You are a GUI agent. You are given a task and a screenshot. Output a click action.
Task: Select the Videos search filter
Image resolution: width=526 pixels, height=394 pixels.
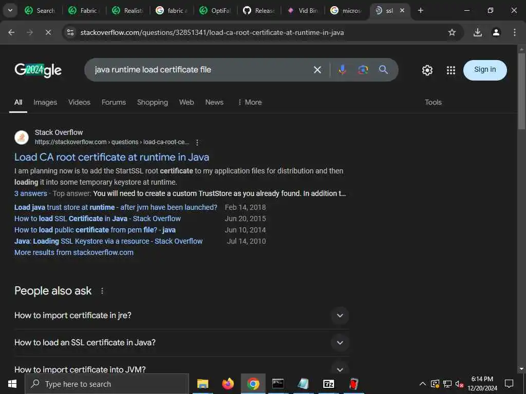point(80,103)
